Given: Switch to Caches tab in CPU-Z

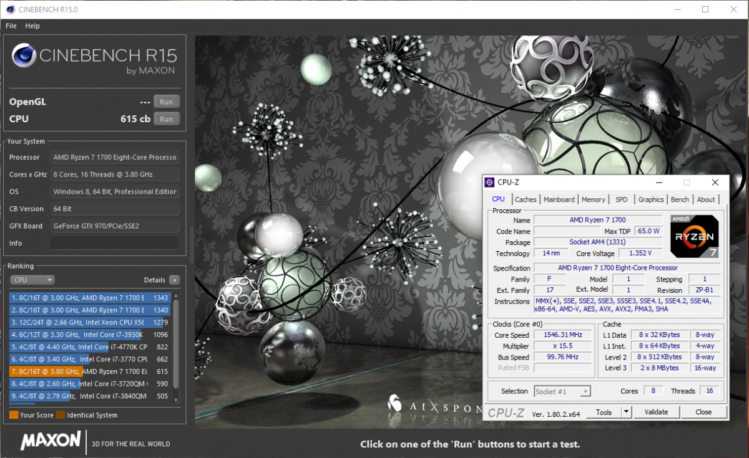Looking at the screenshot, I should click(526, 199).
